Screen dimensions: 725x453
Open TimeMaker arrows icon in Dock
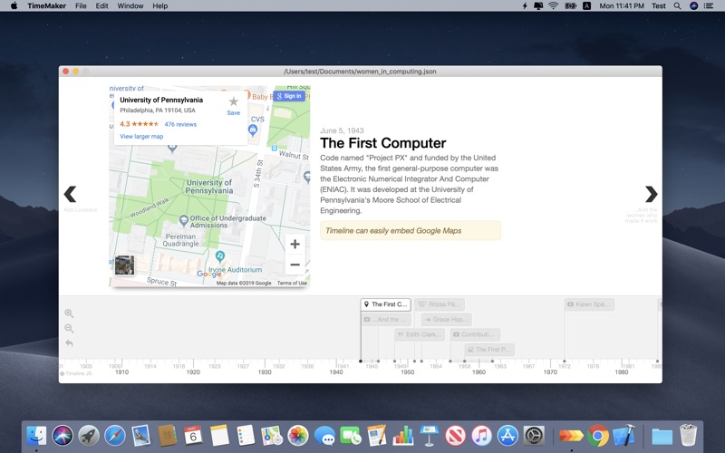[572, 436]
